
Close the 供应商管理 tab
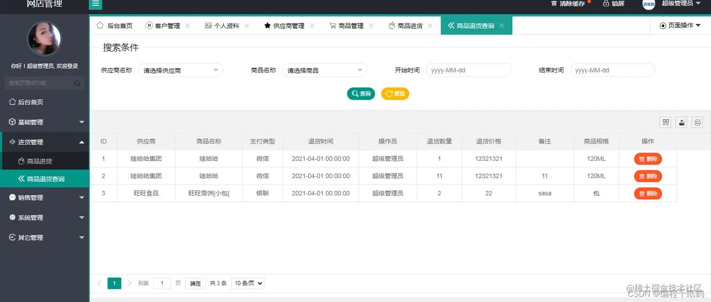point(312,26)
